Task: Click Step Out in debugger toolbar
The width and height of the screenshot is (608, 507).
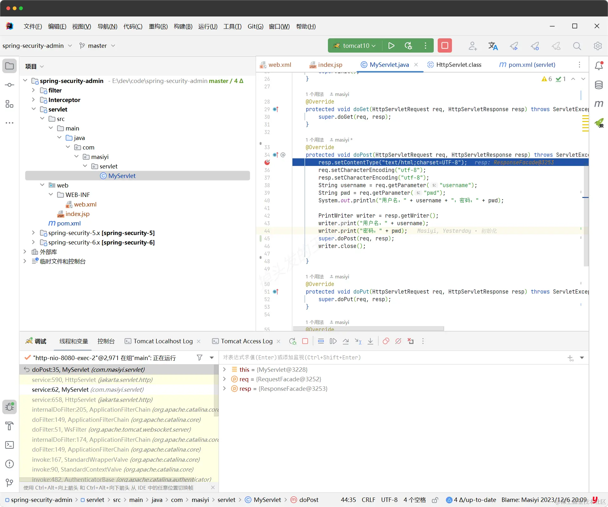Action: (x=370, y=341)
